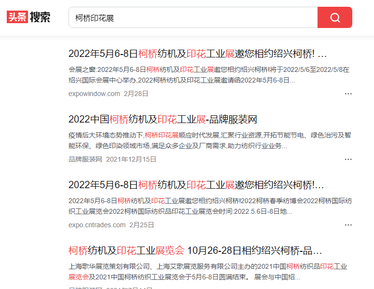This screenshot has width=374, height=289.
Task: Click the 品牌服装网 source label dated 2021年12月15日
Action: click(85, 159)
